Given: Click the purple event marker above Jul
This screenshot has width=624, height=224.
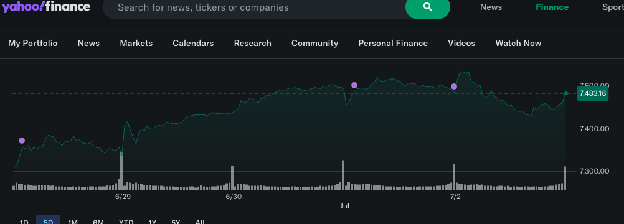Looking at the screenshot, I should click(354, 85).
